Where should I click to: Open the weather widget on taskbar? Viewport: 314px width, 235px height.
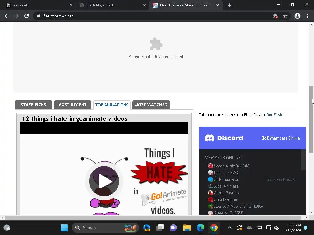tap(7, 228)
